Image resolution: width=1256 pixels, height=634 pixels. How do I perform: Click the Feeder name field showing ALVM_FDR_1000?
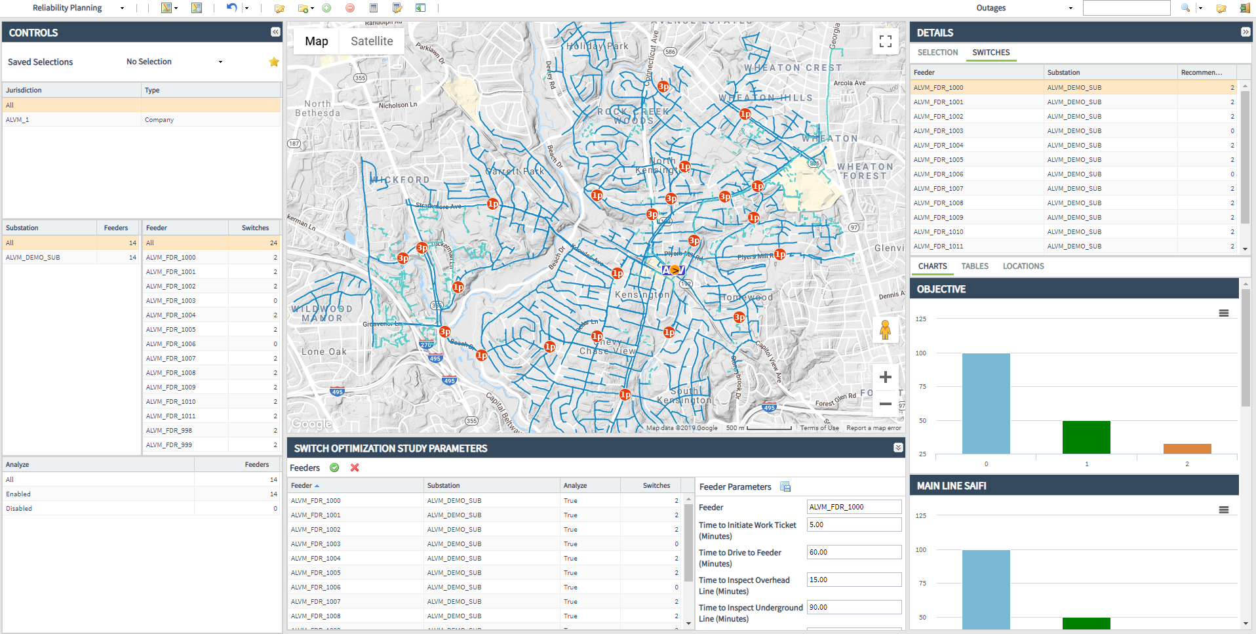(854, 507)
